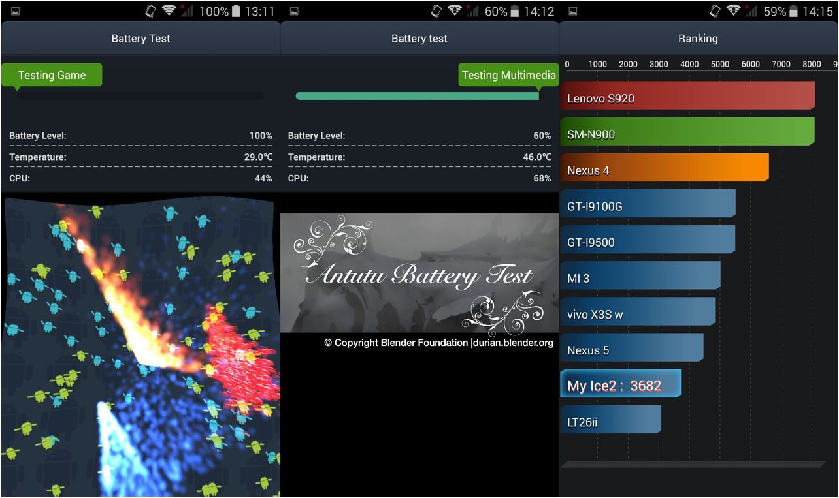Viewport: 839px width, 498px height.
Task: Click the green multimedia test progress bar
Action: [x=418, y=96]
